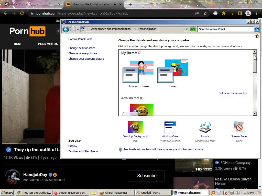This screenshot has width=262, height=196.
Task: Open Taskbar and Start Menu link
Action: coord(83,151)
